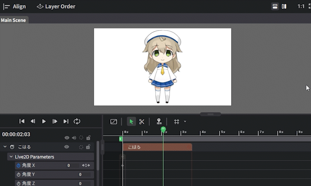Viewport: 311px width, 186px height.
Task: Select the こはる clip in the timeline
Action: tap(157, 147)
